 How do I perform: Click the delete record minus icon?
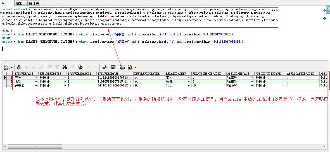click(x=34, y=67)
